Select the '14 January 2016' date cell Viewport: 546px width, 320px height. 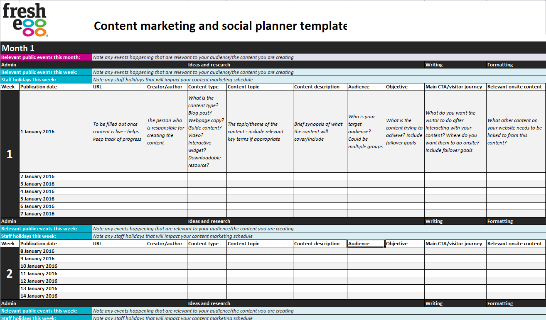point(56,296)
